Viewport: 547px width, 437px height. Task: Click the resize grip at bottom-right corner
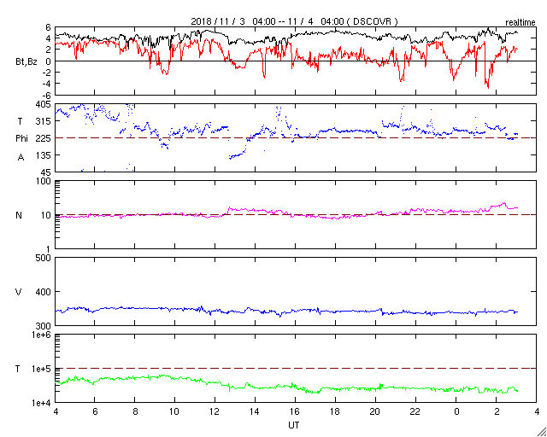click(x=541, y=431)
